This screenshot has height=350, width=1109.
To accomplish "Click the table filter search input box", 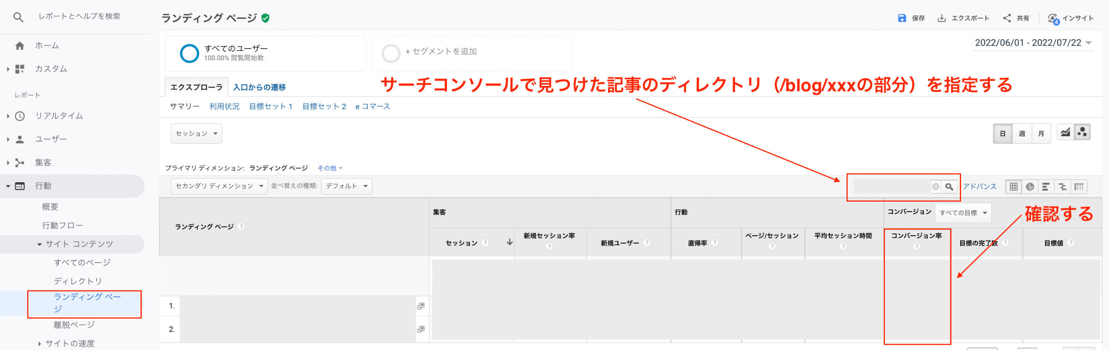I will 892,186.
